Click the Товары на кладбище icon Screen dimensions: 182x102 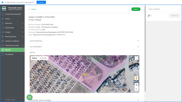pyautogui.click(x=3, y=41)
